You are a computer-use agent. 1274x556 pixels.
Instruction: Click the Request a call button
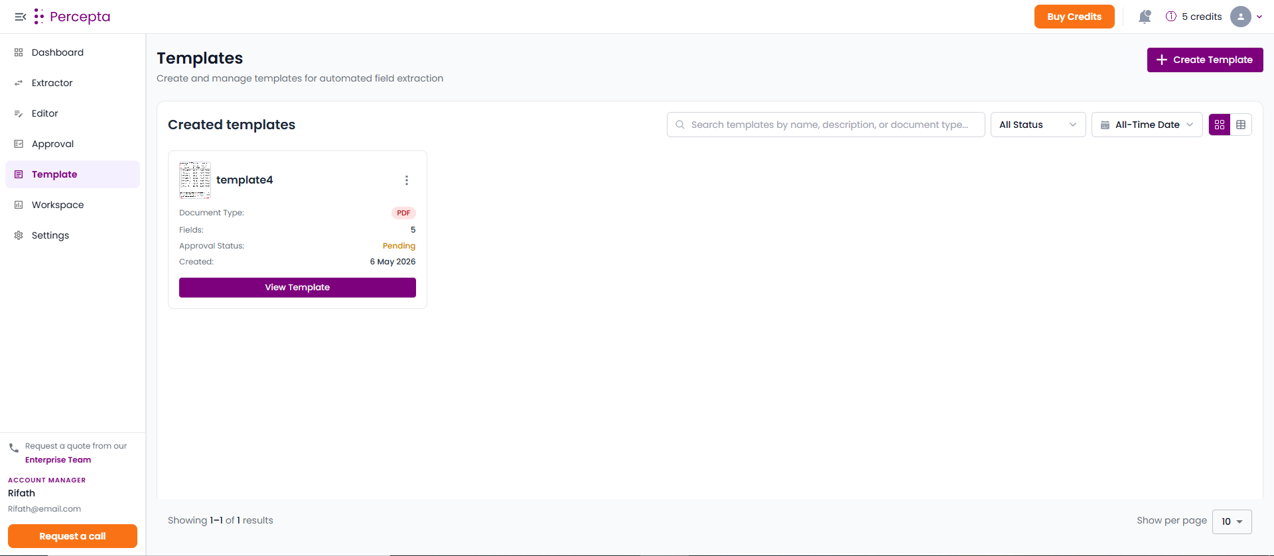[x=72, y=536]
